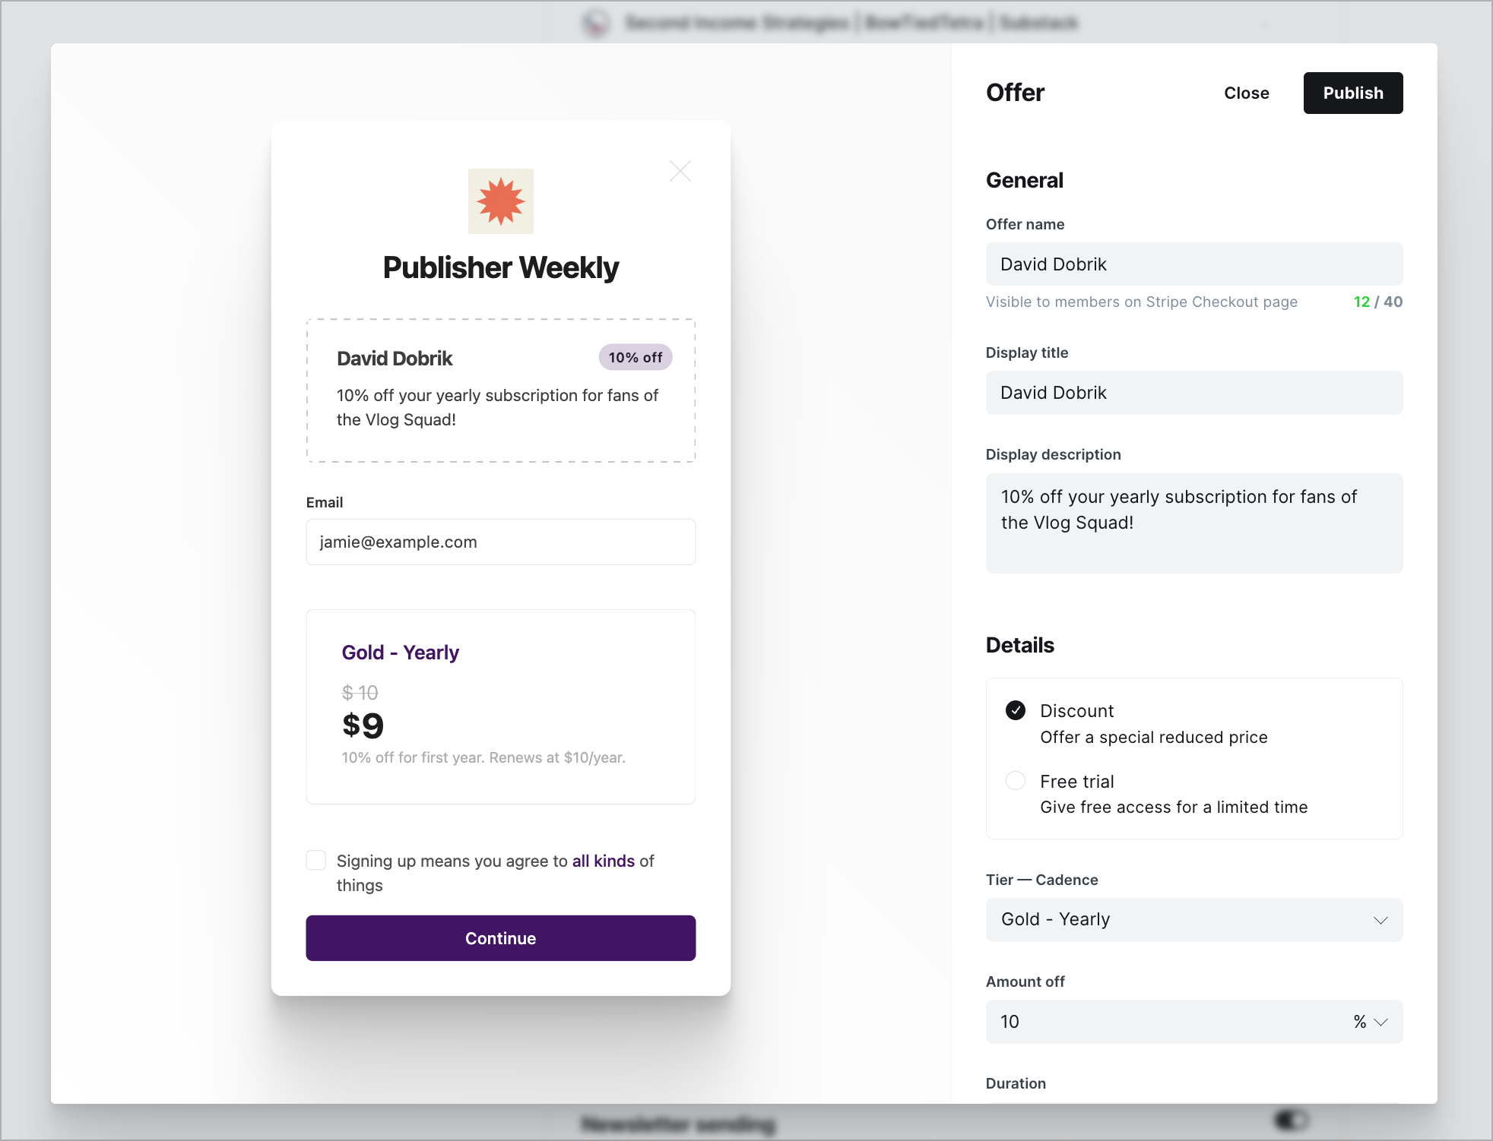Click the email input field

(x=500, y=542)
